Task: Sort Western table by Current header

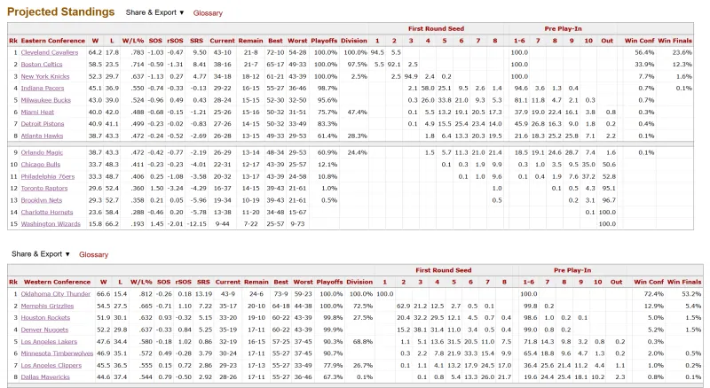Action: 228,283
